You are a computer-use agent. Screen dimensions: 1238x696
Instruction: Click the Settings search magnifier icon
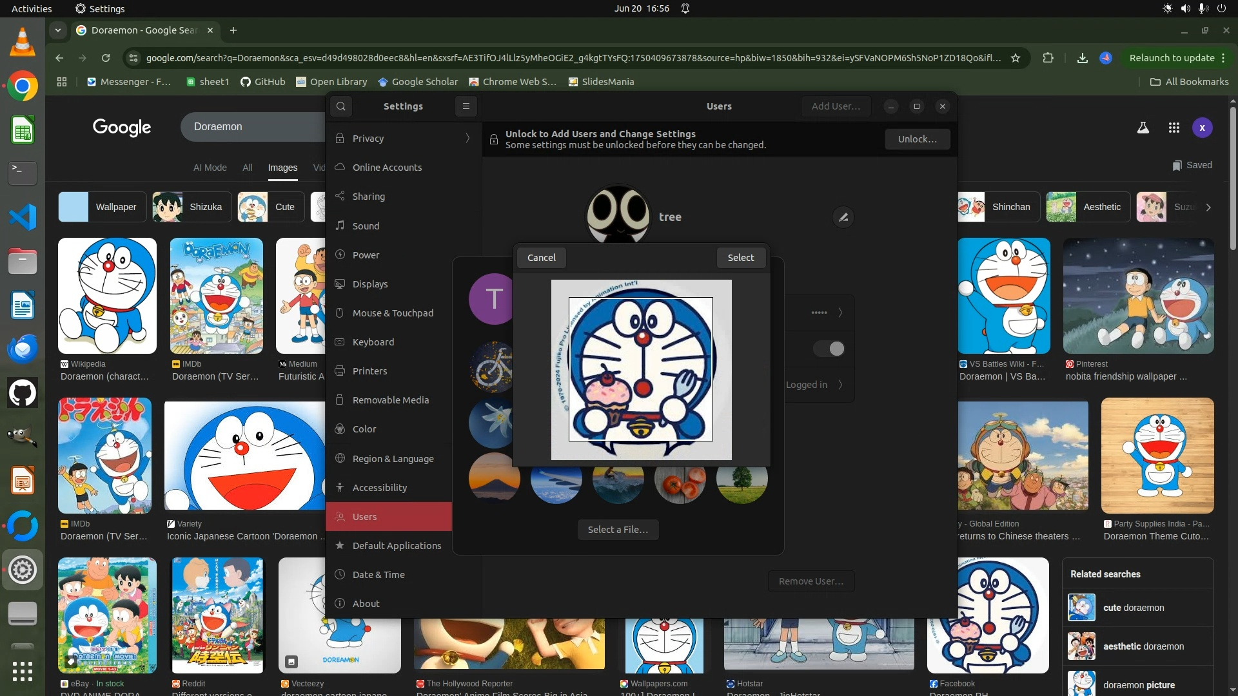click(x=341, y=106)
